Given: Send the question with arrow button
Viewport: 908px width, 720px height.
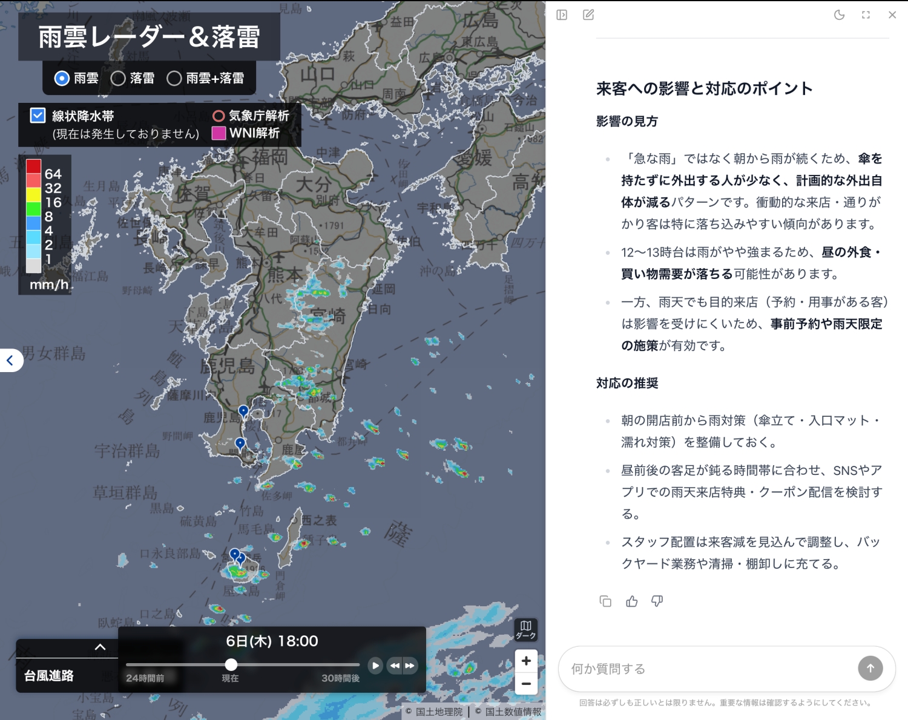Looking at the screenshot, I should [870, 668].
